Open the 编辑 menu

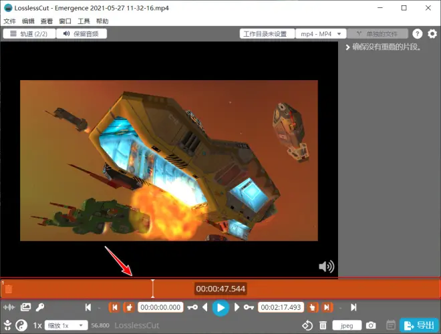coord(28,21)
